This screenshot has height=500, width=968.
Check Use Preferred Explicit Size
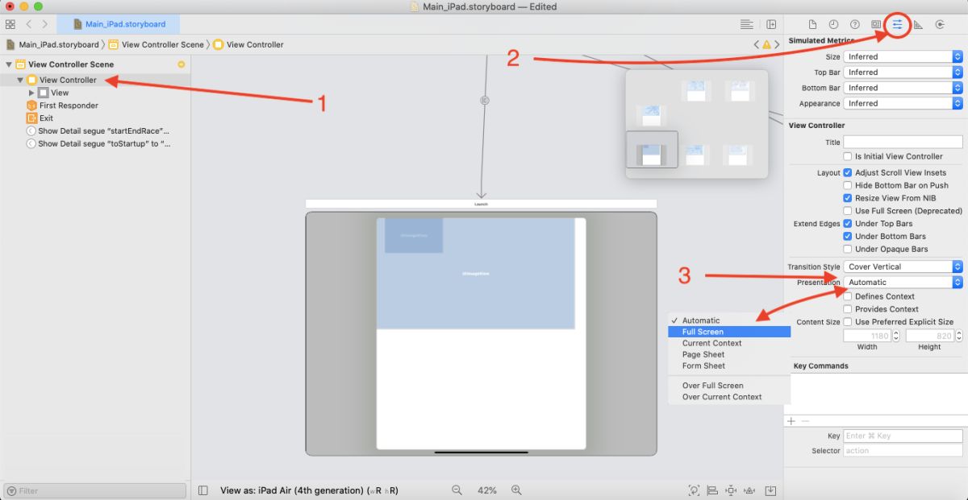pyautogui.click(x=848, y=322)
